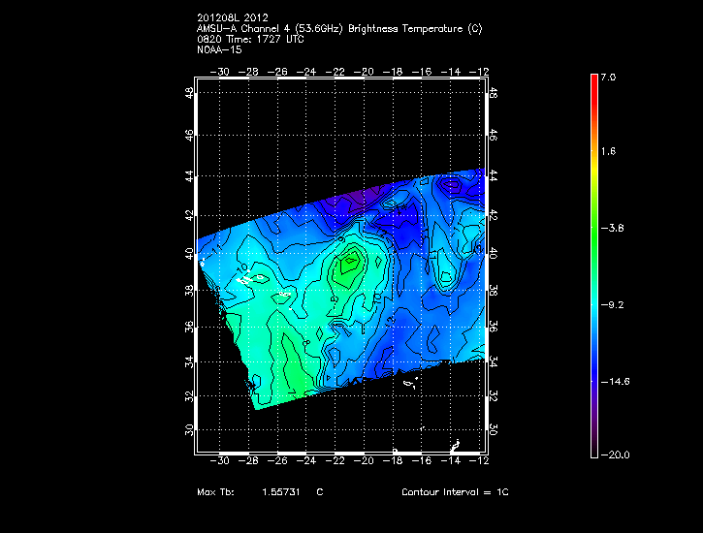Click the 48 latitude label on the left axis

189,94
